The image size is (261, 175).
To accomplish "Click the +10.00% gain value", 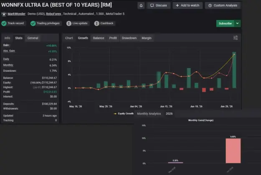I will point(51,46).
